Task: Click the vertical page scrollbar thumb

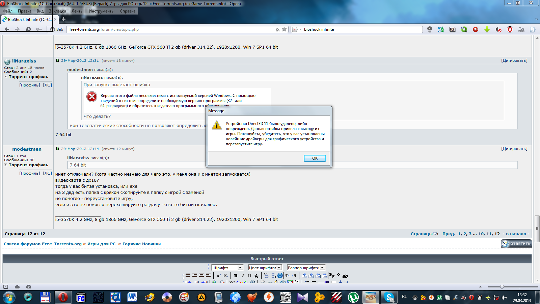Action: tap(537, 228)
